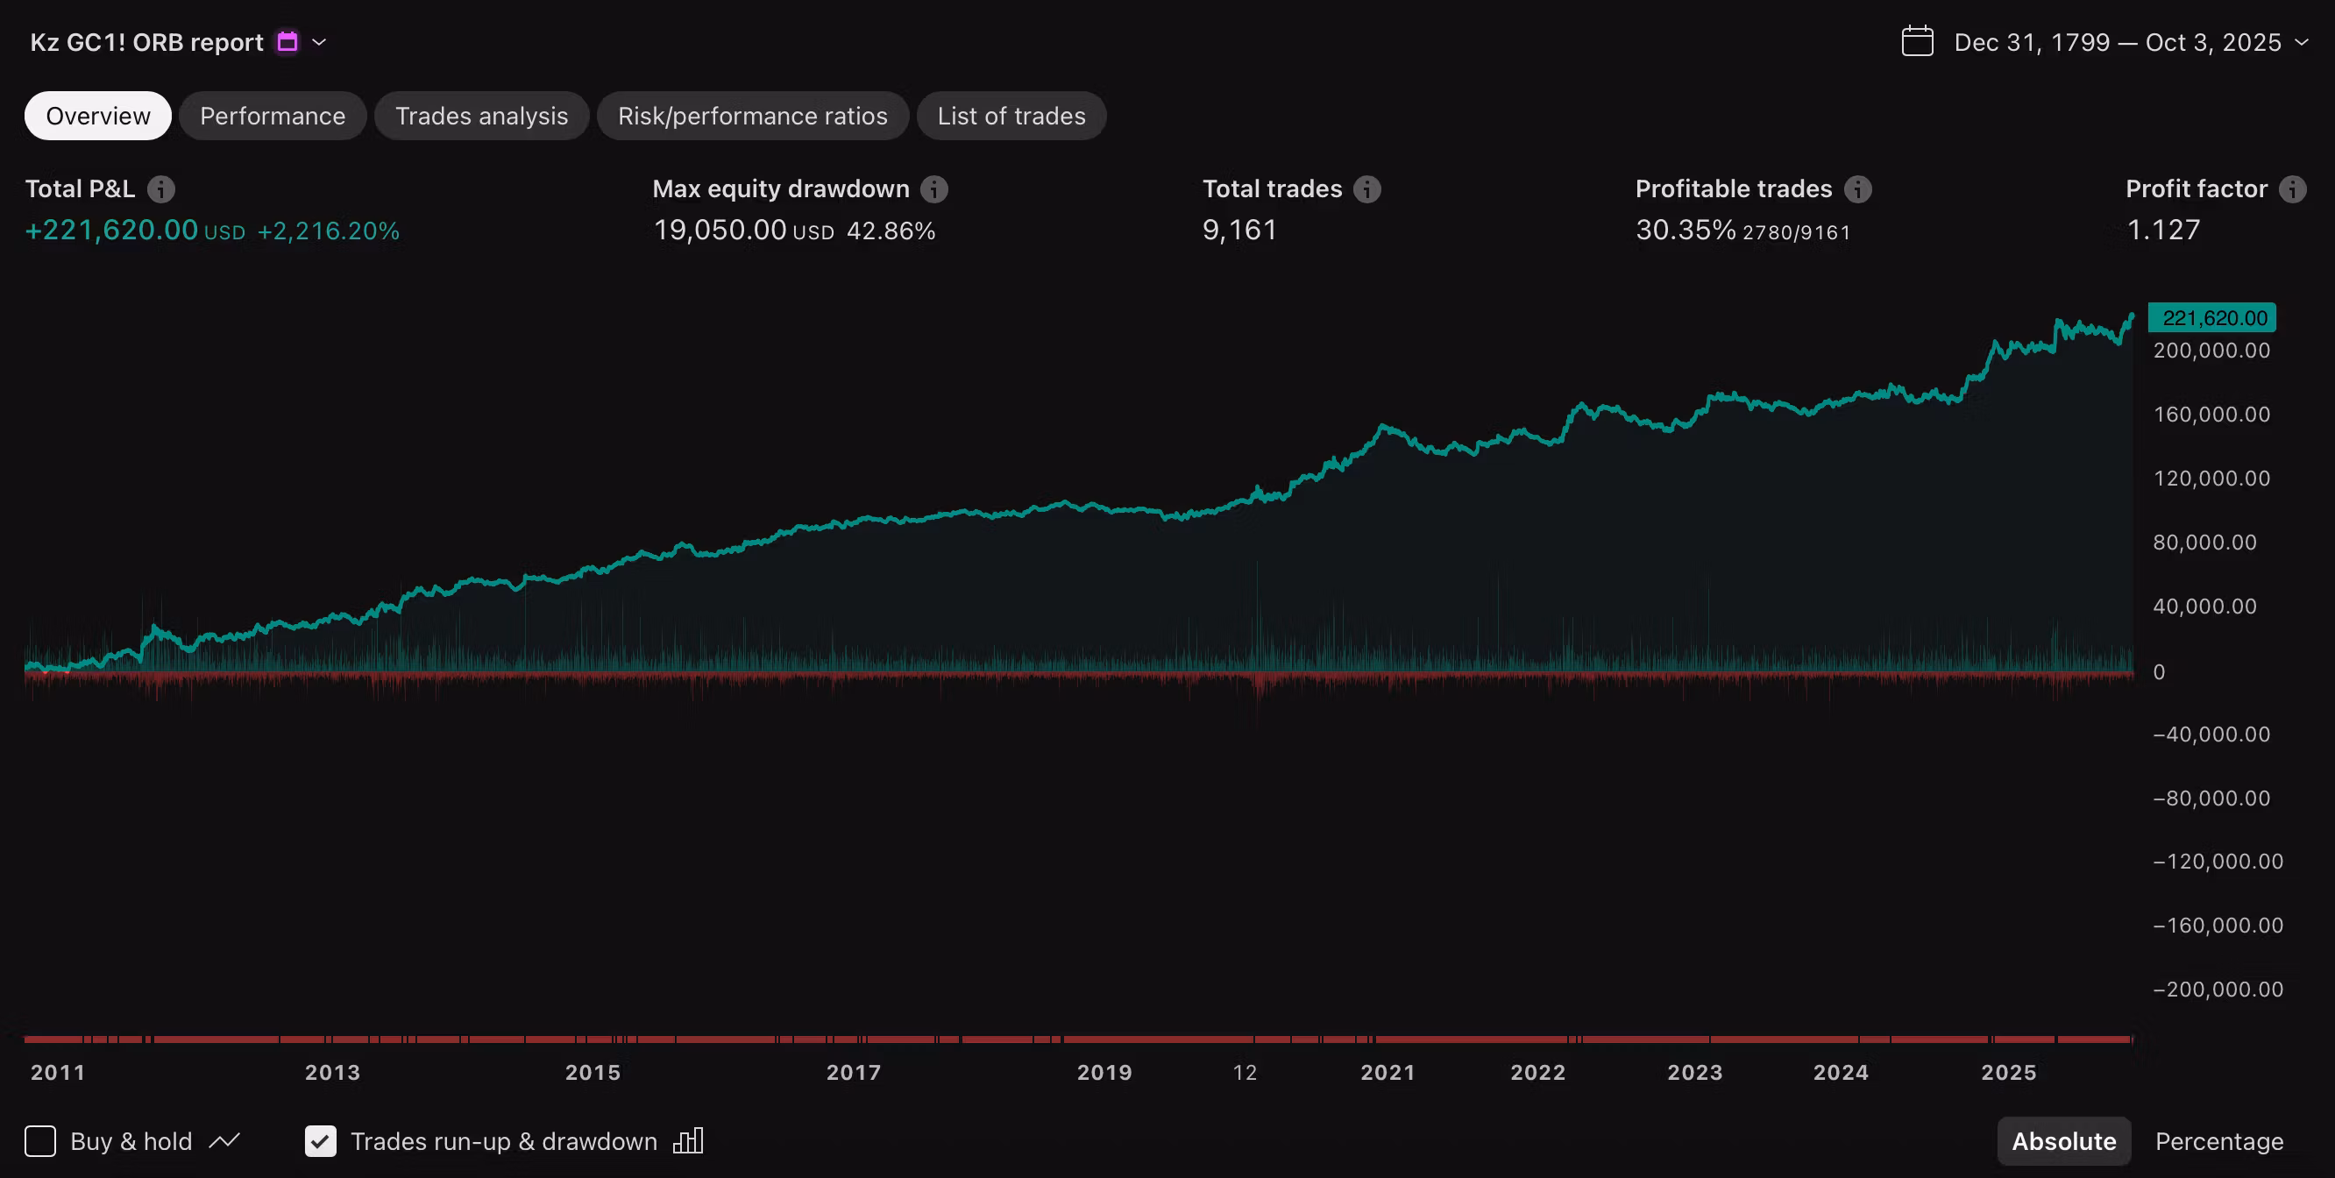Viewport: 2335px width, 1178px height.
Task: Select the Overview tab
Action: (x=98, y=116)
